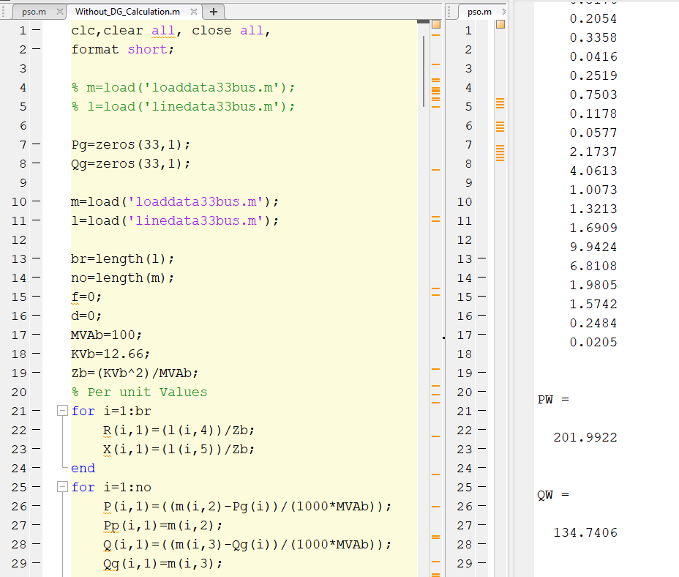Click the value 0.7503 in output
Screen dimensions: 679x577
point(593,94)
